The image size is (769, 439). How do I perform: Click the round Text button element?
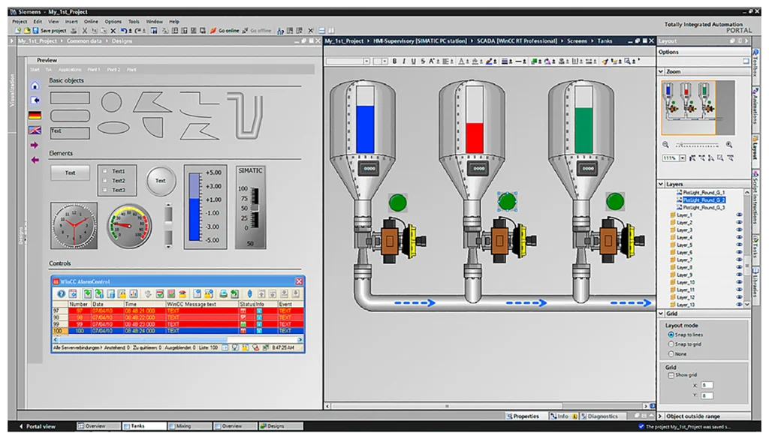161,181
